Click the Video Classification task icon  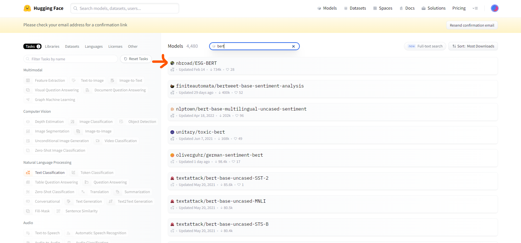click(98, 141)
